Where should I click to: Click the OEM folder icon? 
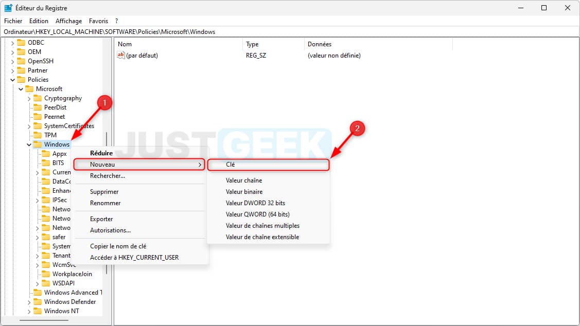(x=21, y=52)
